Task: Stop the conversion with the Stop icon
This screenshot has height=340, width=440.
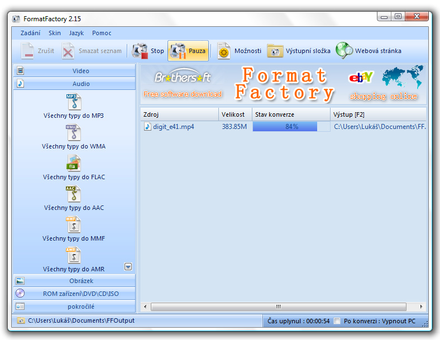Action: (140, 51)
